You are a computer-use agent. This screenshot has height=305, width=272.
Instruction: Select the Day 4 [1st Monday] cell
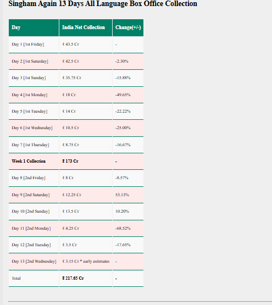34,95
